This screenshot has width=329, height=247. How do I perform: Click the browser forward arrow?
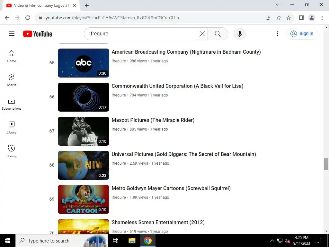17,18
